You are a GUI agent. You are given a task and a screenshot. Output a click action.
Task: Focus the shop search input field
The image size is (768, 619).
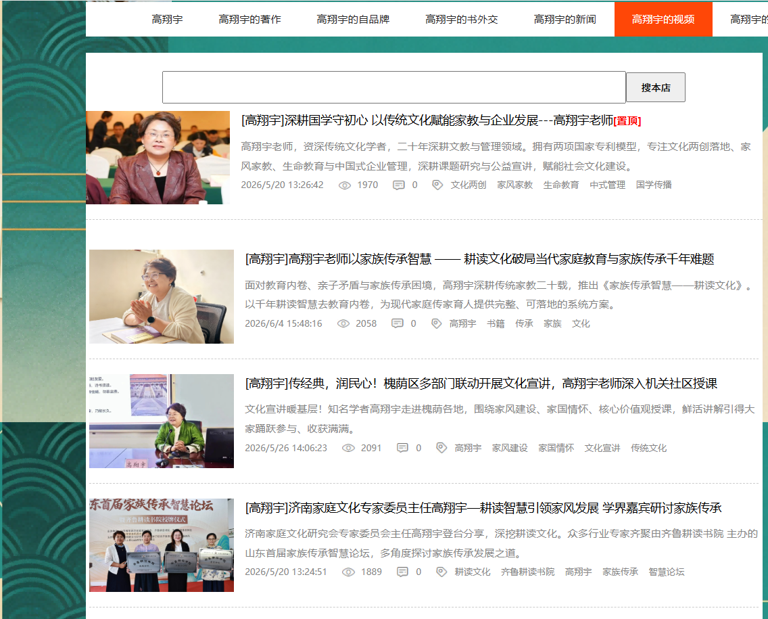[x=394, y=87]
